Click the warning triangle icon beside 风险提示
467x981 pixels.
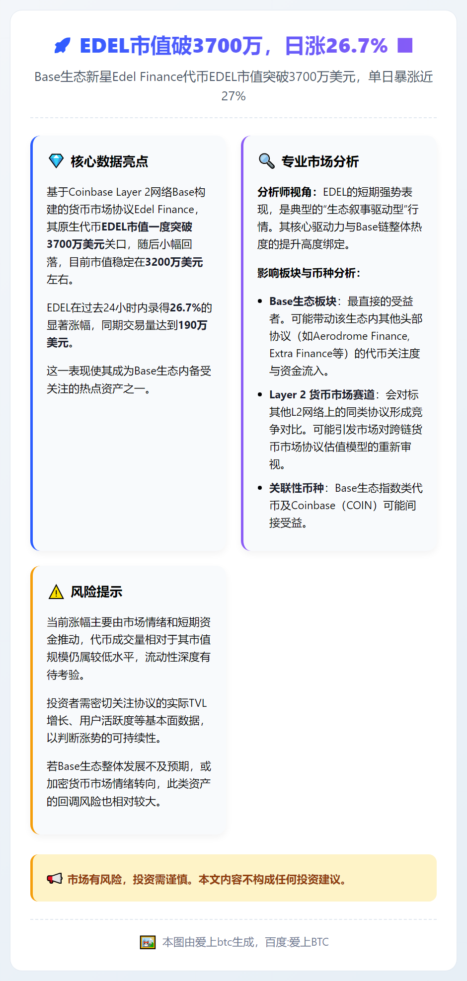point(56,592)
